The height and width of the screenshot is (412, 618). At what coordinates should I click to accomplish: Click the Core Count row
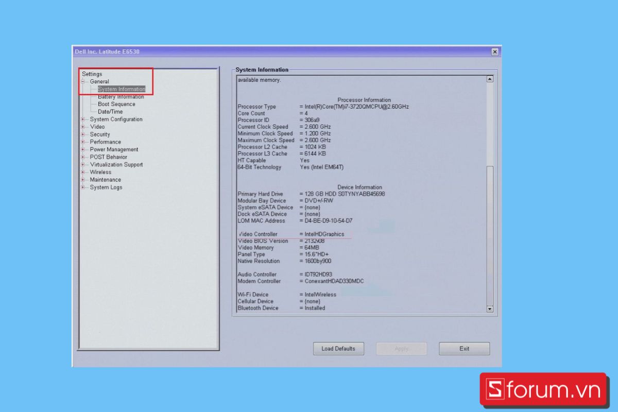273,113
